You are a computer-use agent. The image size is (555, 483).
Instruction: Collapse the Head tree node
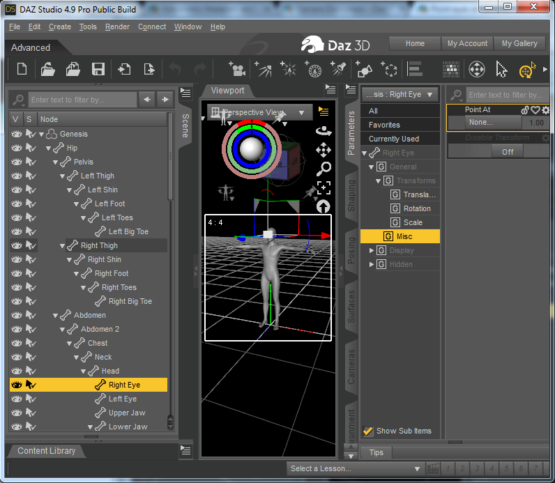[x=83, y=371]
